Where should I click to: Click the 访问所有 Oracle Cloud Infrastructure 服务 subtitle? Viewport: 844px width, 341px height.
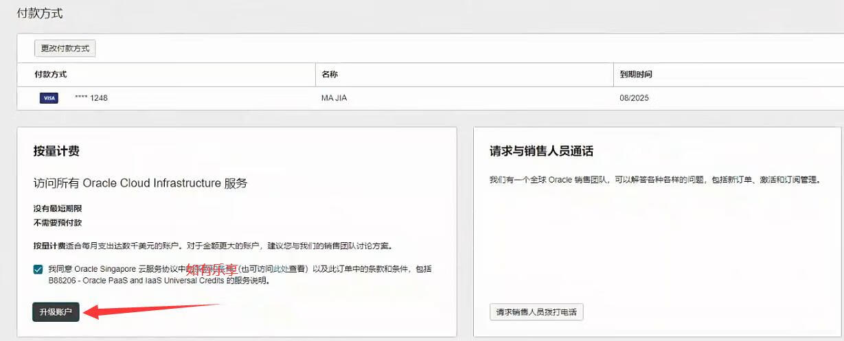[140, 183]
